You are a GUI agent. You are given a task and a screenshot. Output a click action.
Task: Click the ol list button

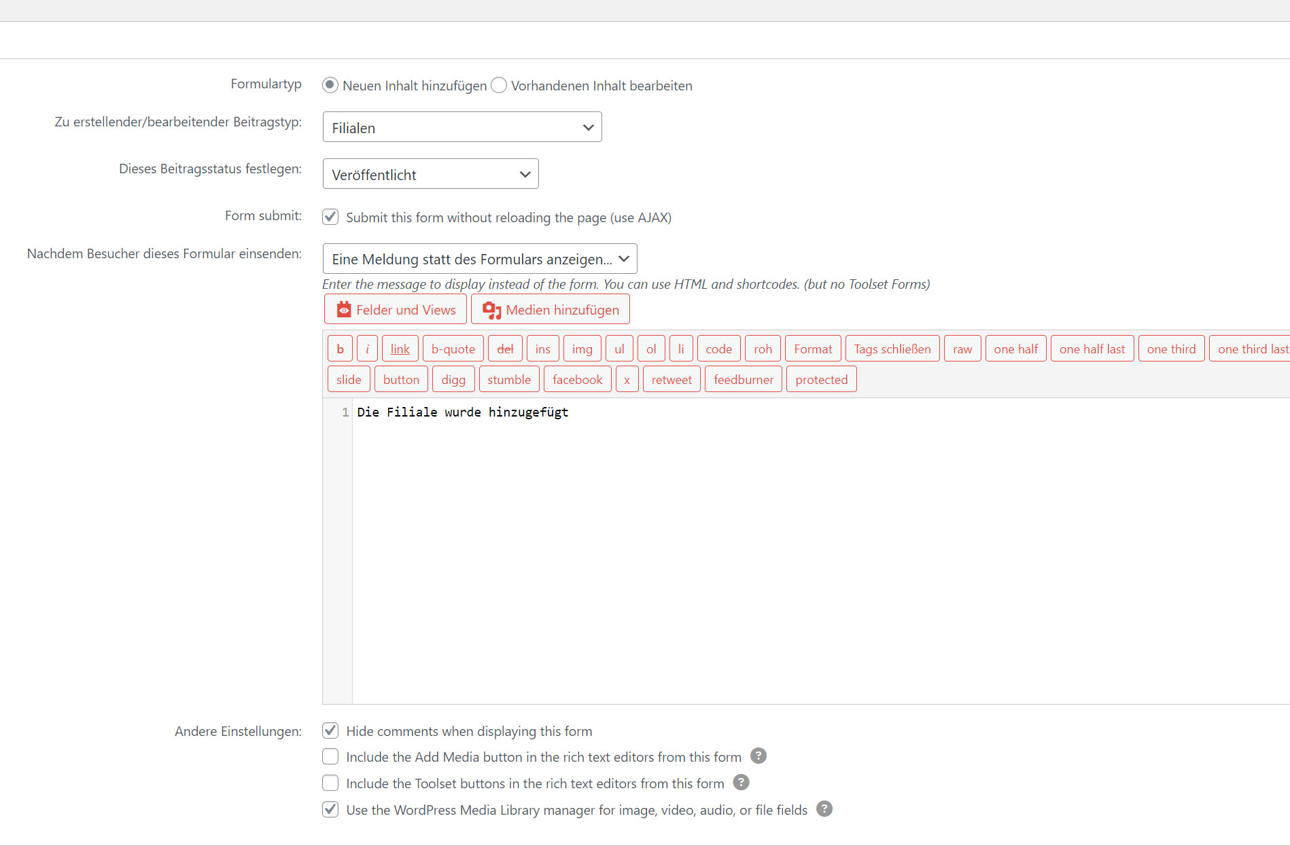(x=651, y=349)
